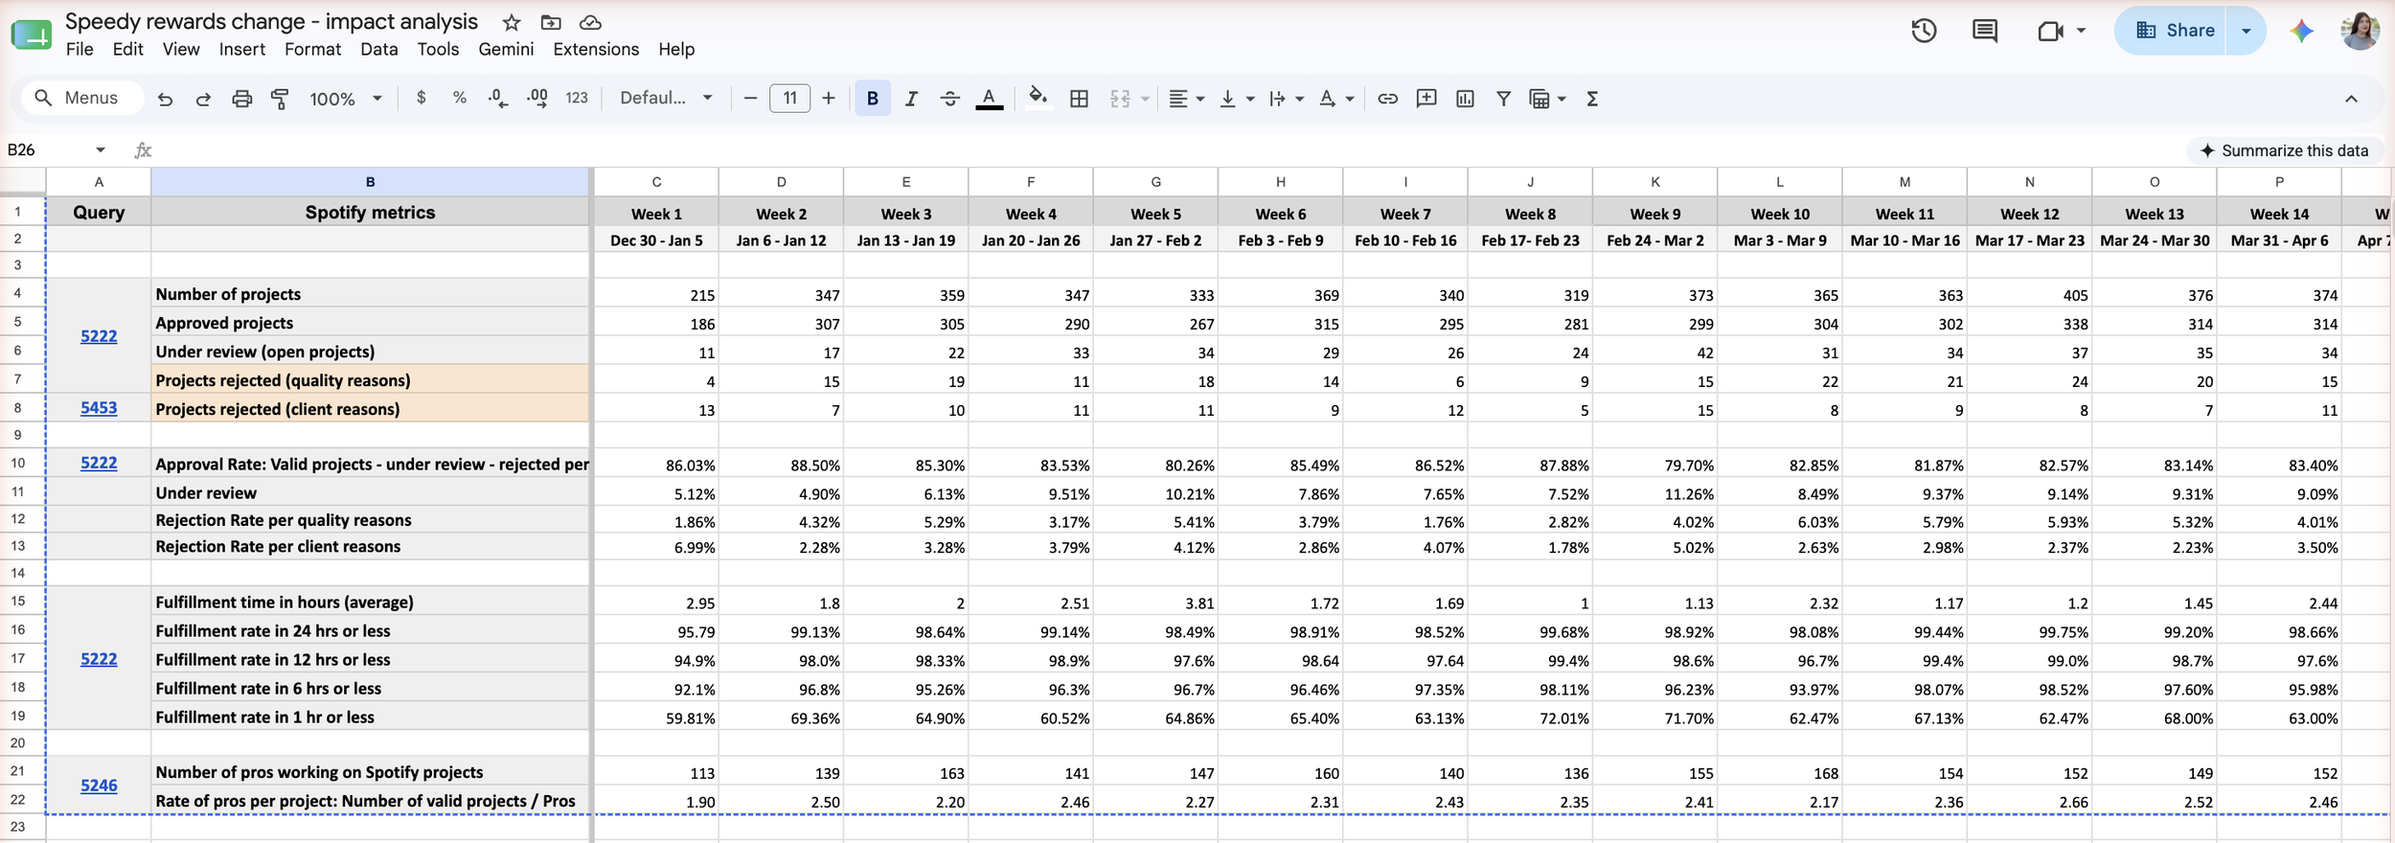Select the 'Week 8' column heading cell
Screen dimensions: 2395x843
pos(1530,214)
